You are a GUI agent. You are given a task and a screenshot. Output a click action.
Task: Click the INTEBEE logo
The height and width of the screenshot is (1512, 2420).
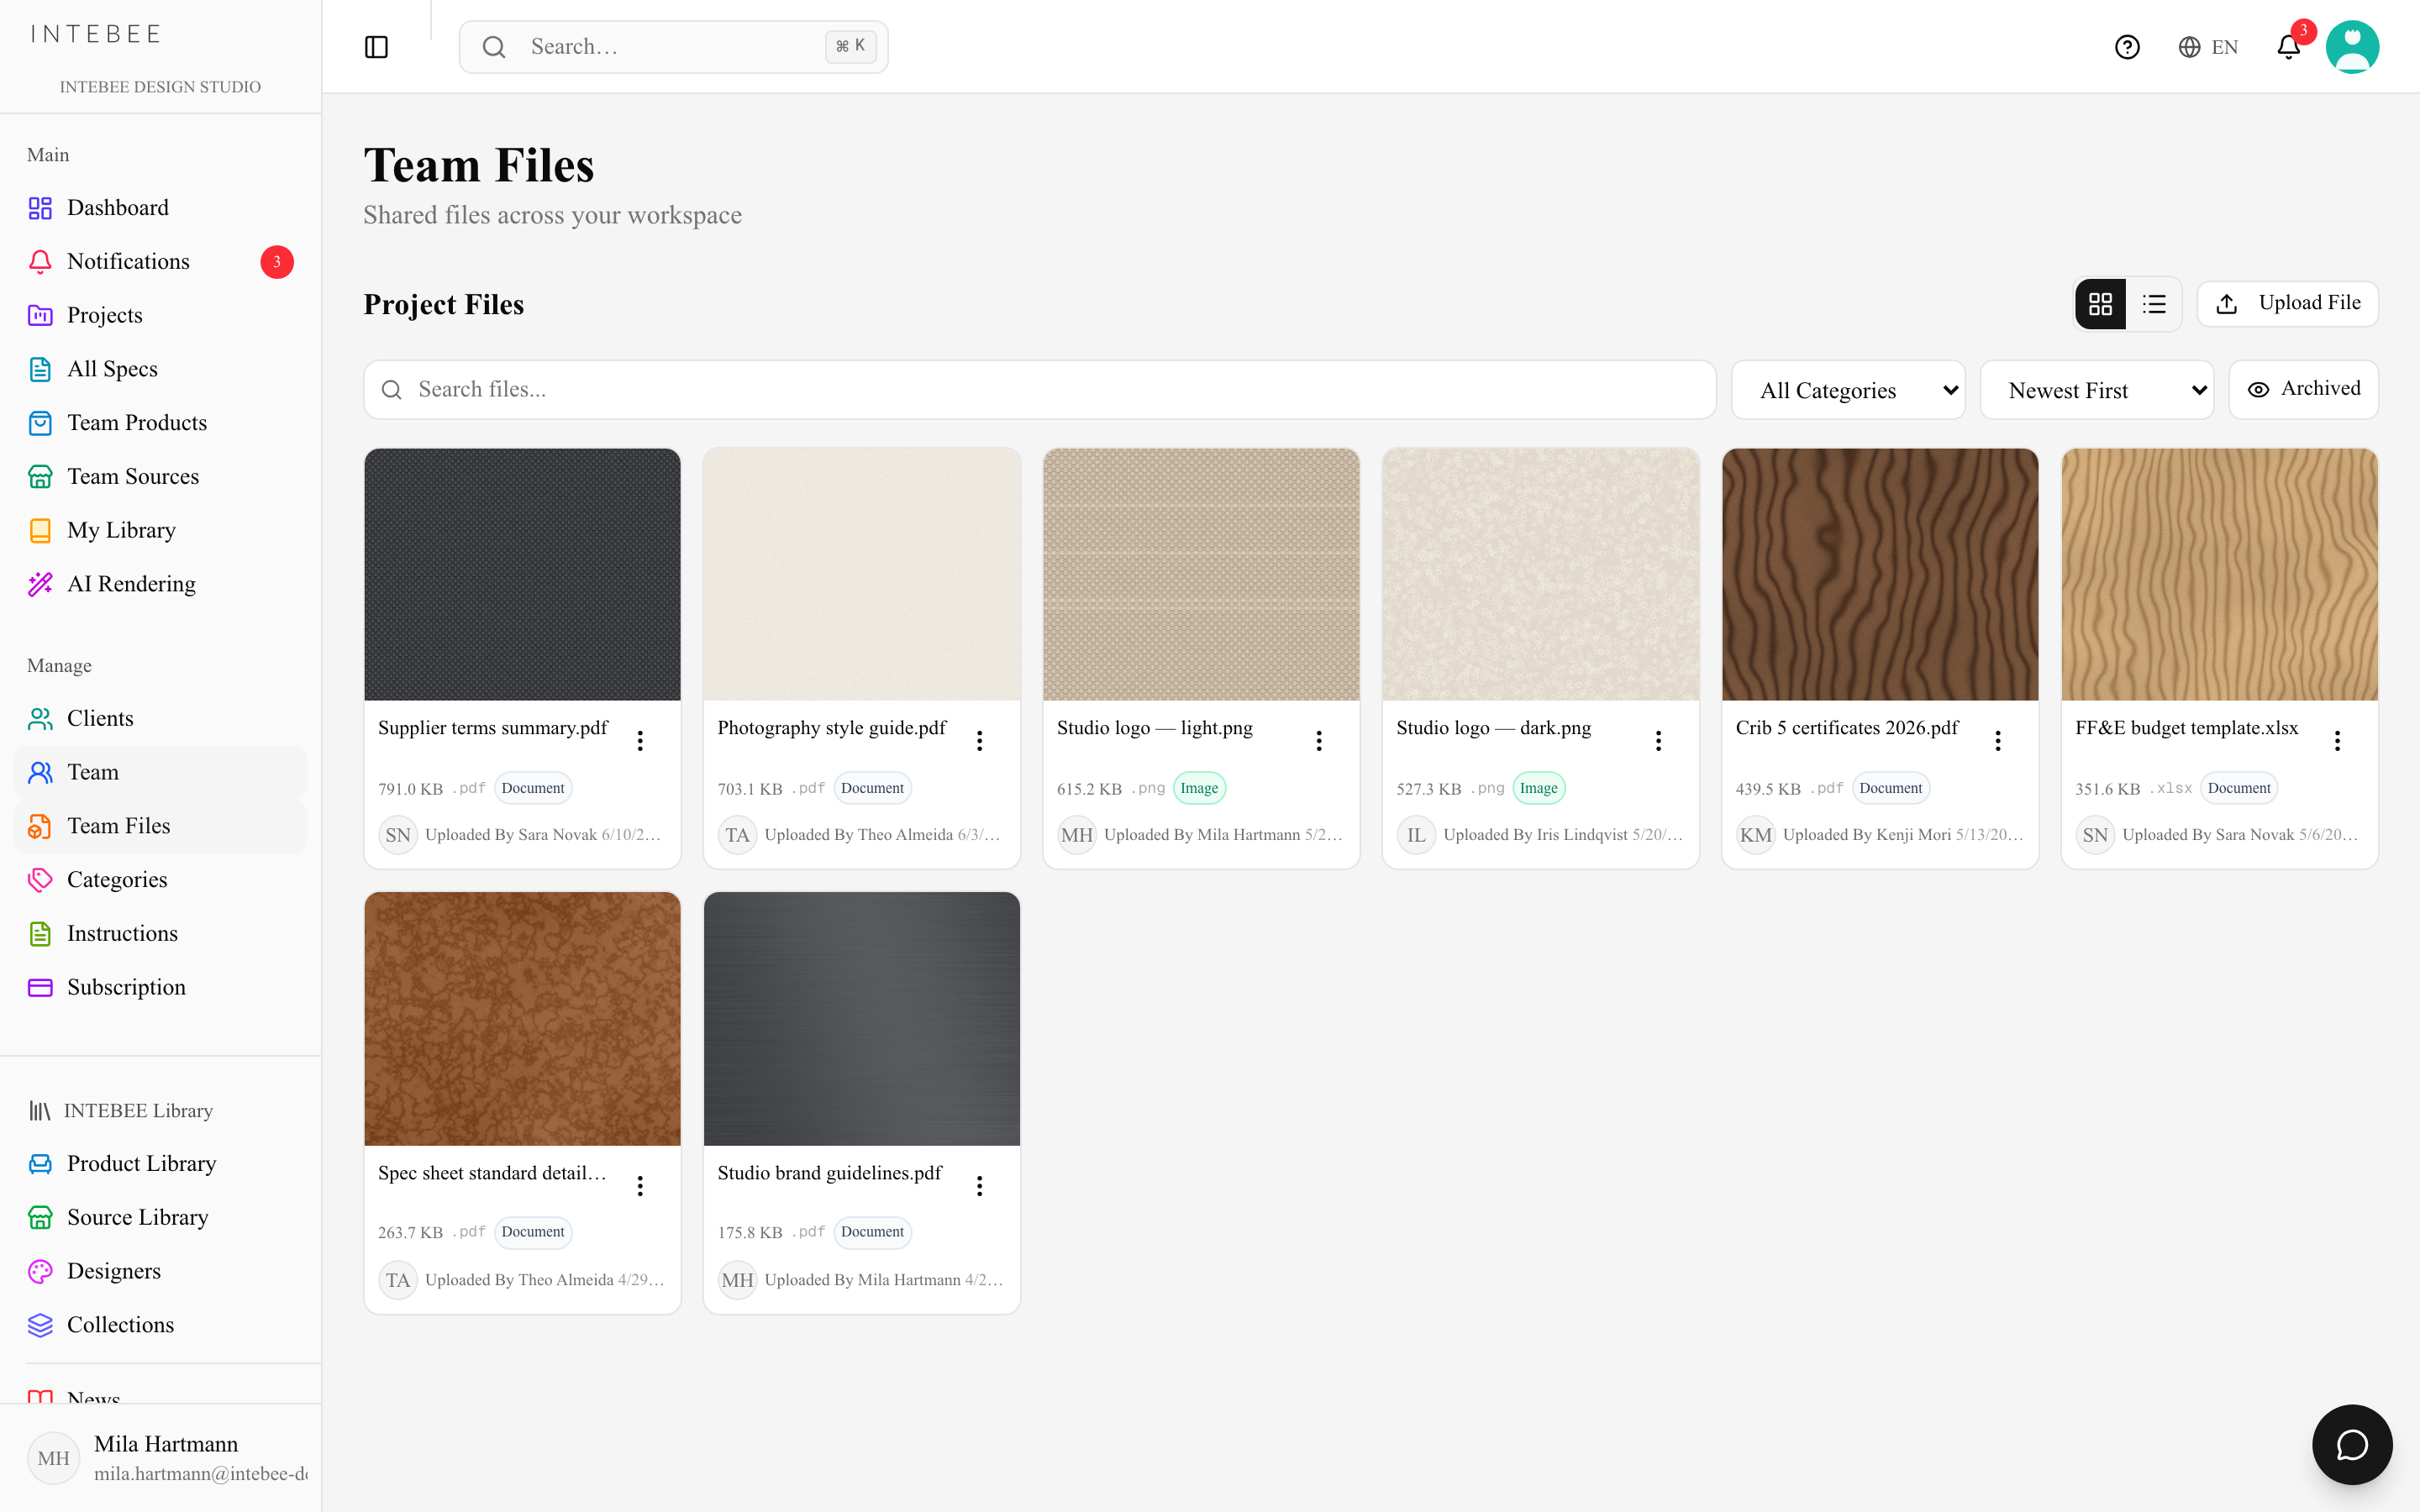click(96, 34)
